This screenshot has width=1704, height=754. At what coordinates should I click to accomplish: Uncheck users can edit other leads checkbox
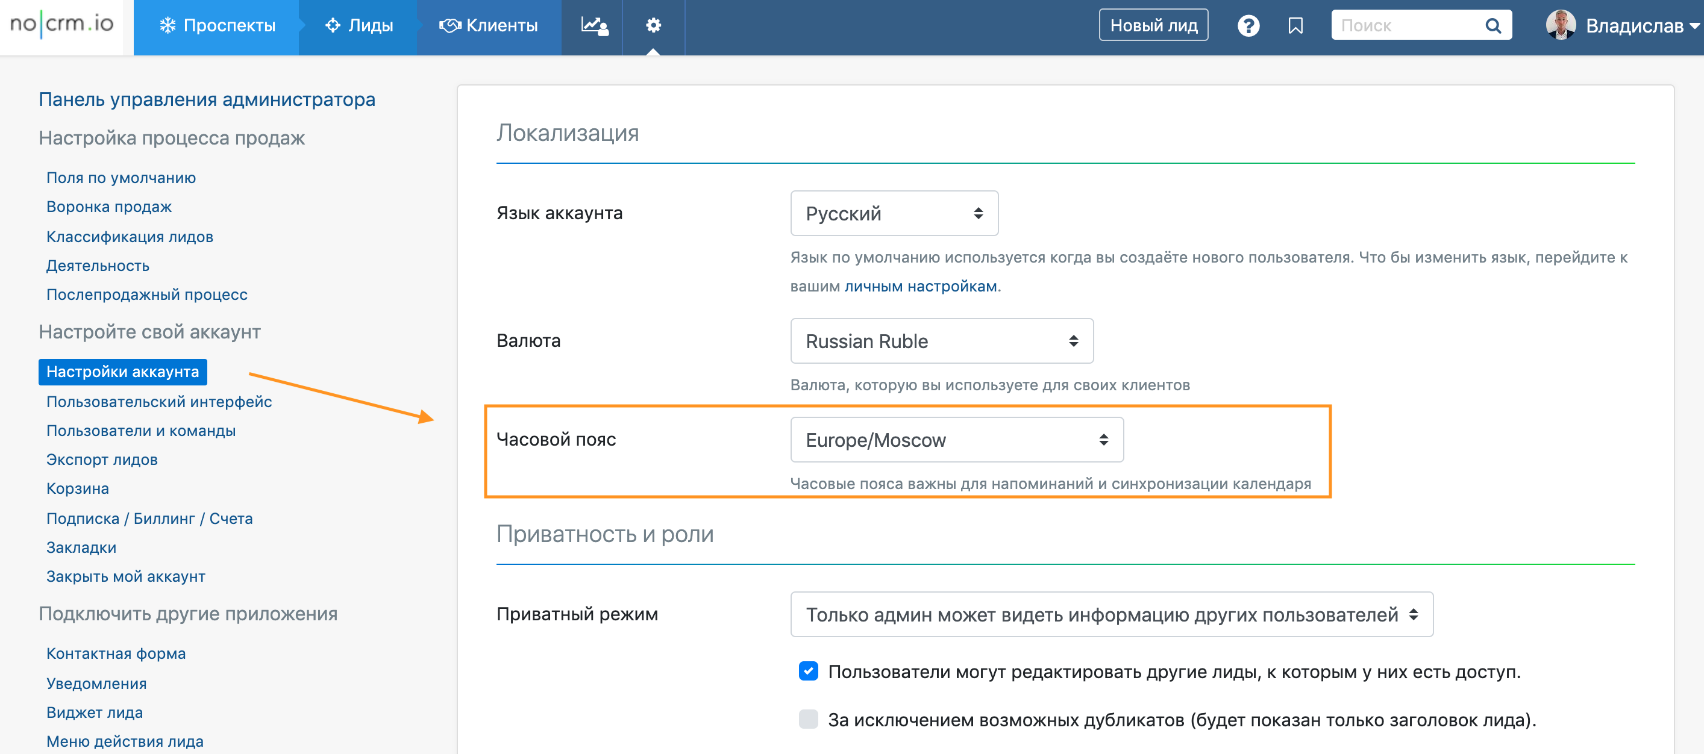(x=807, y=671)
